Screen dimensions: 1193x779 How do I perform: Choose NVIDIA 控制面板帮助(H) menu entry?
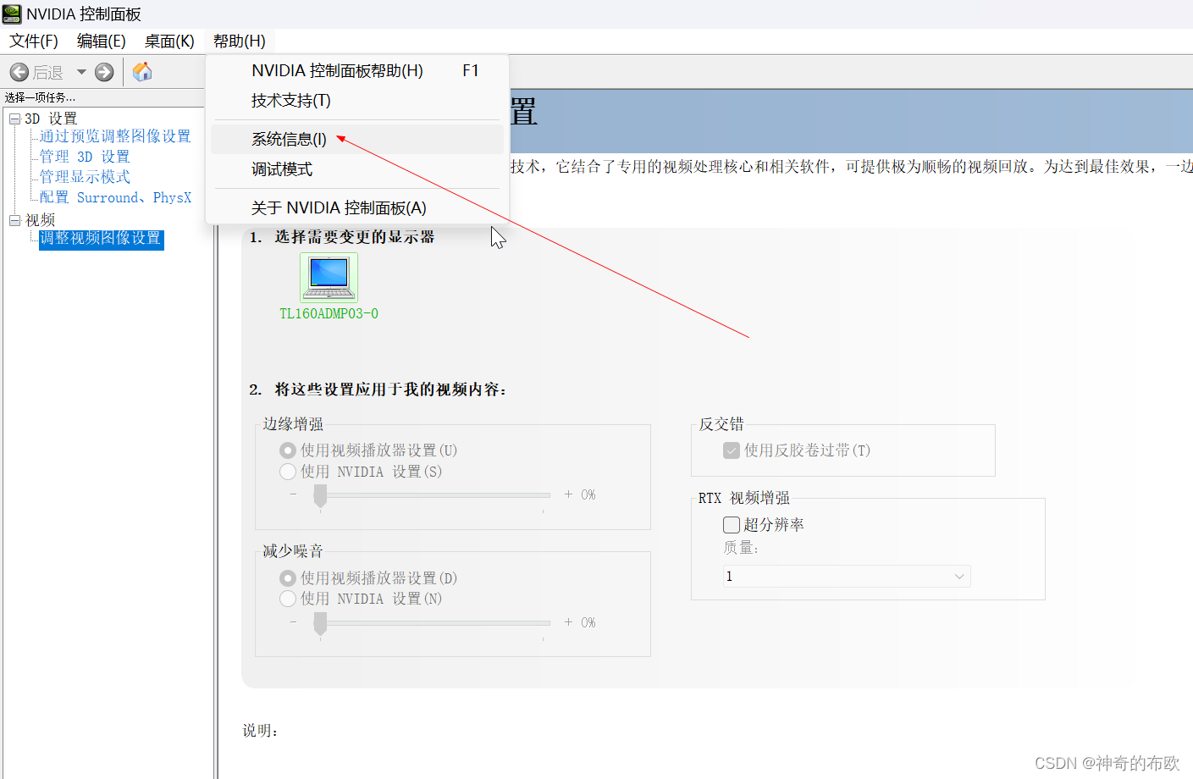click(x=357, y=71)
